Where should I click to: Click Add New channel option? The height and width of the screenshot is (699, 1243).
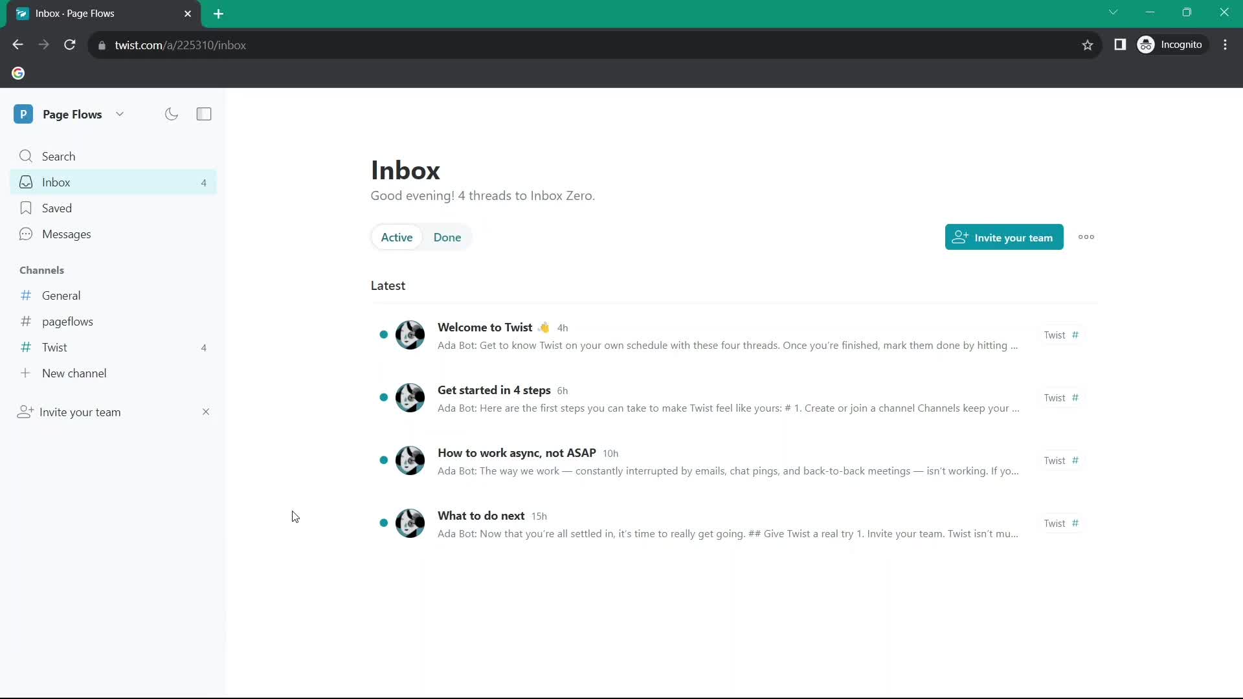click(x=74, y=373)
